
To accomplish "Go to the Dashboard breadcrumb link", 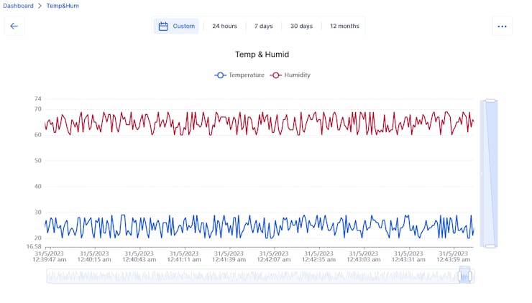I will pyautogui.click(x=19, y=6).
